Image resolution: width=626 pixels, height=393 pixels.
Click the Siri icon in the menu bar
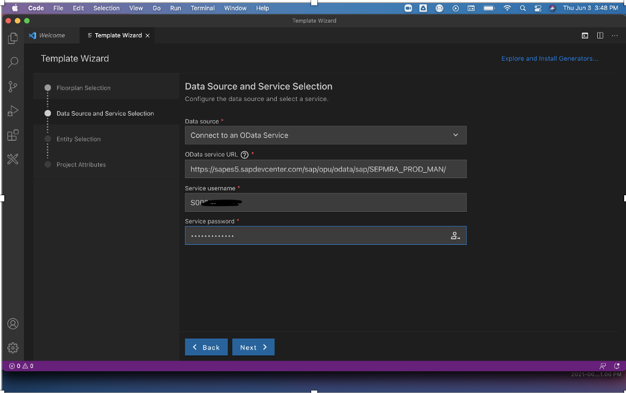pyautogui.click(x=552, y=8)
